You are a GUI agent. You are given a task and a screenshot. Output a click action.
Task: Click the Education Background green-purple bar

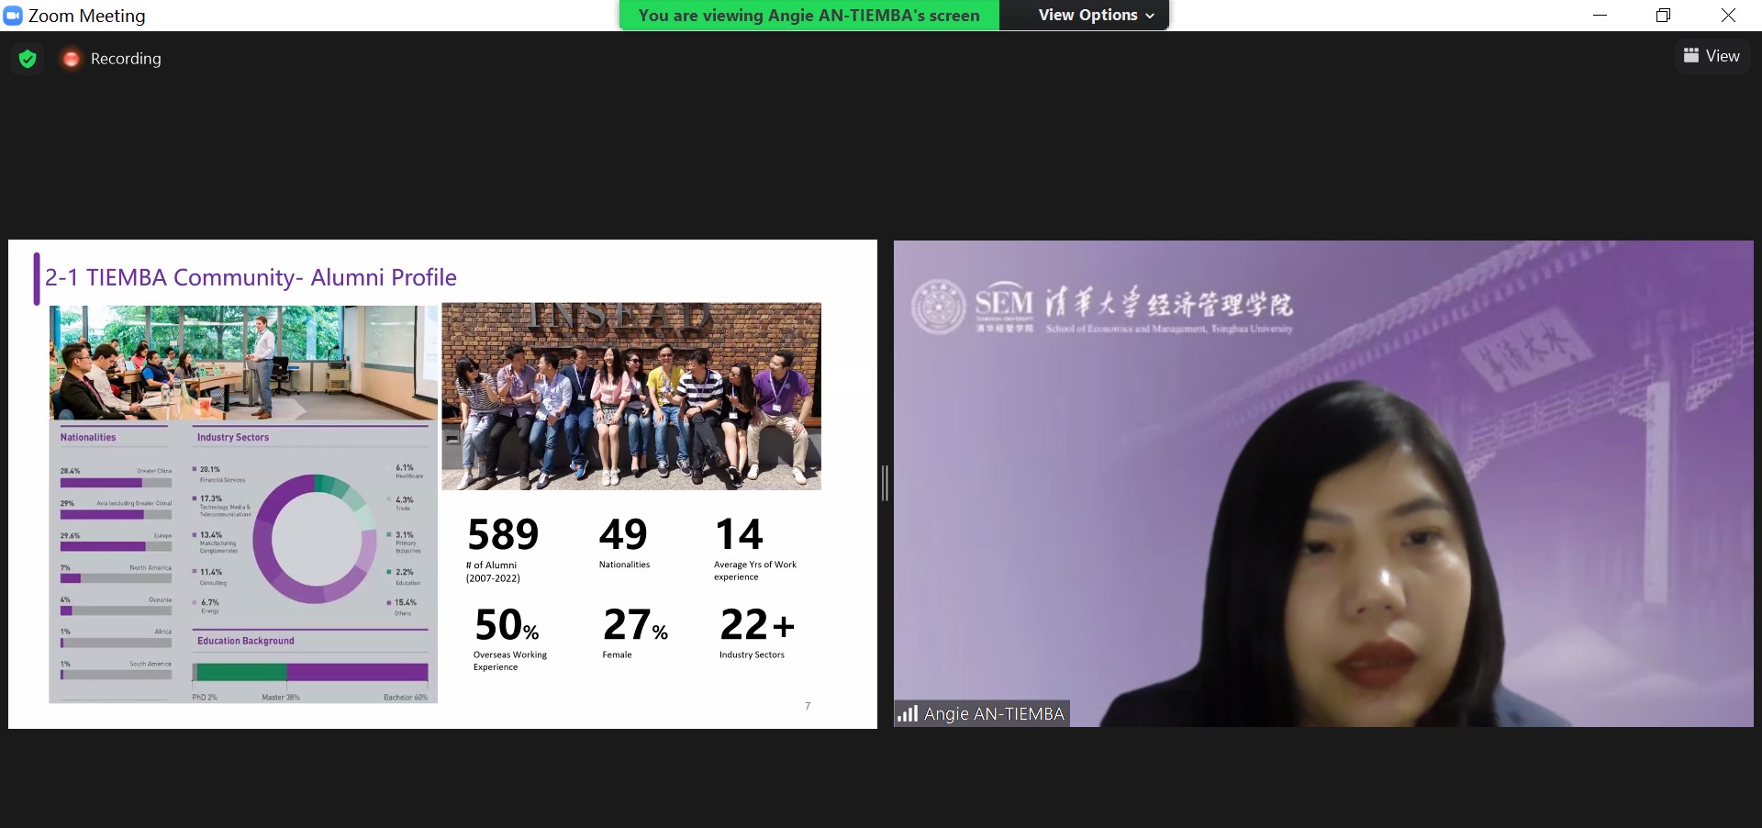310,672
